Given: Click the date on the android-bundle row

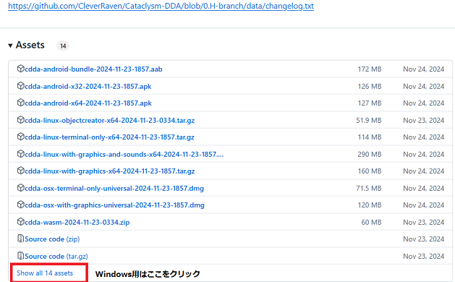Looking at the screenshot, I should (x=423, y=69).
